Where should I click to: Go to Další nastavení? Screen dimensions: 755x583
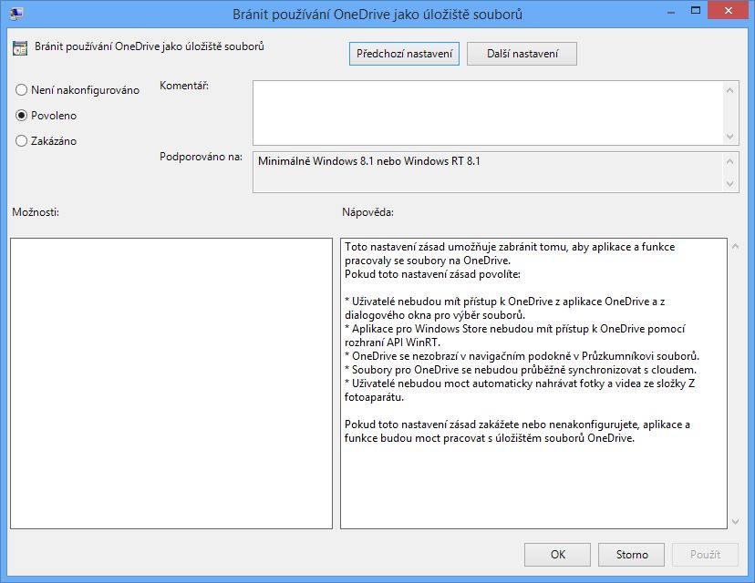(x=522, y=54)
